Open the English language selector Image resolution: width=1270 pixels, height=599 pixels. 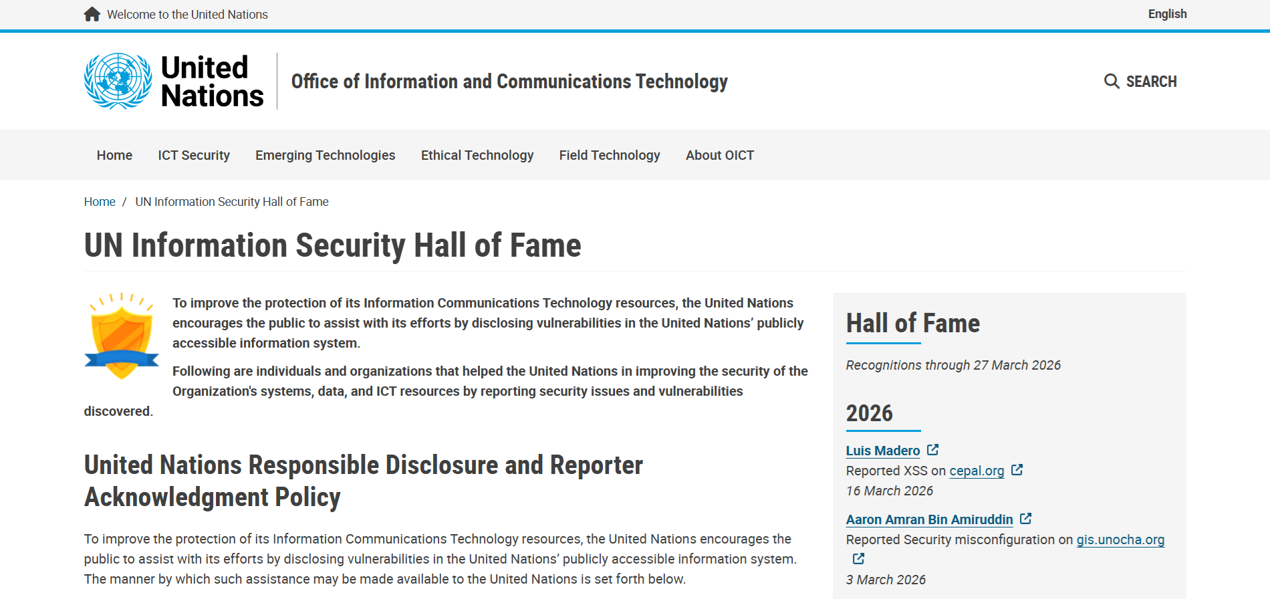1167,14
